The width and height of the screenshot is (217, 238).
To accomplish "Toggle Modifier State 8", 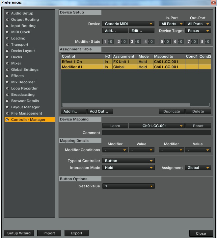I will pyautogui.click(x=205, y=41).
